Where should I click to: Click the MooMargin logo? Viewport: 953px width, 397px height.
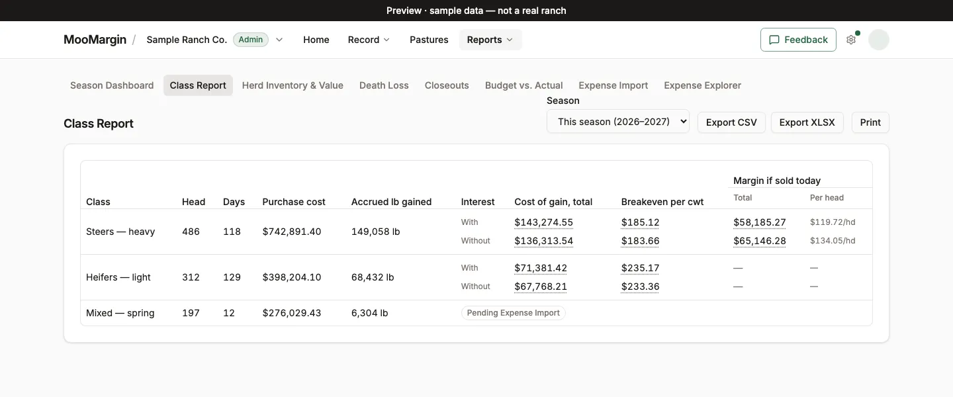[95, 40]
